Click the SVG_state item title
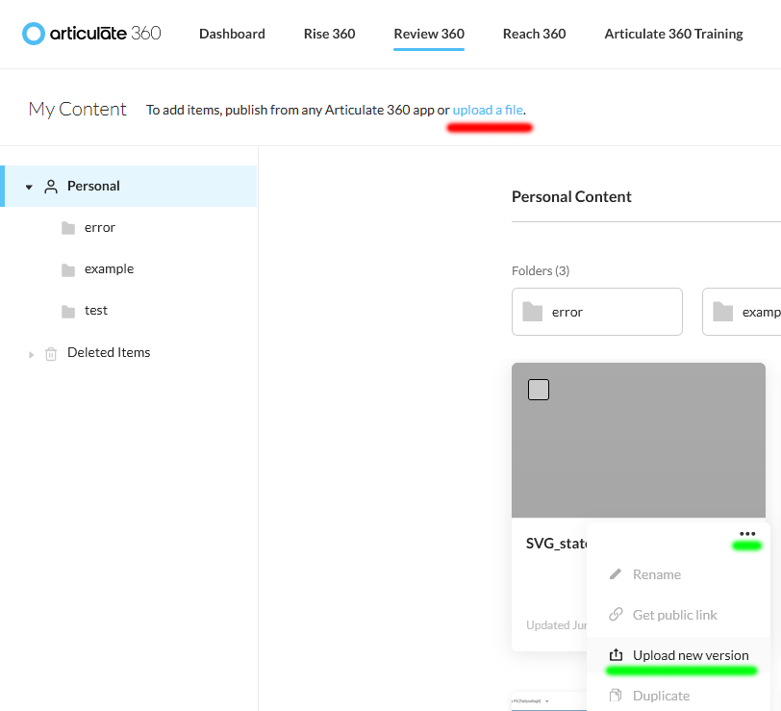This screenshot has height=711, width=781. pos(556,543)
